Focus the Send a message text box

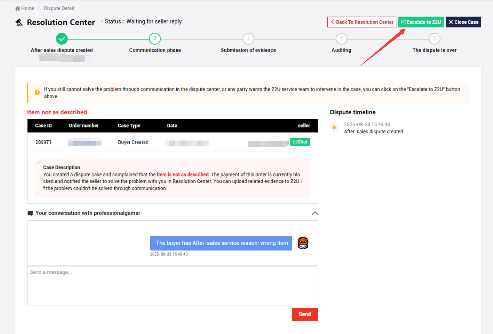(172, 285)
